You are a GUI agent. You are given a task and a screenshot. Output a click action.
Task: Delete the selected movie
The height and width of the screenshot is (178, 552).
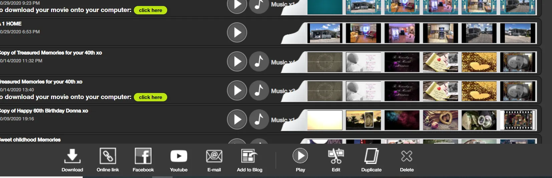point(406,156)
